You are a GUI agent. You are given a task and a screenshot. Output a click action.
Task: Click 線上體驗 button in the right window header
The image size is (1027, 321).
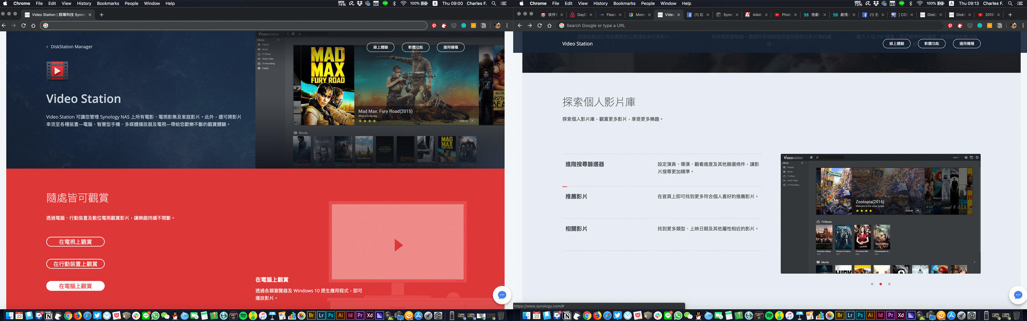pyautogui.click(x=897, y=43)
